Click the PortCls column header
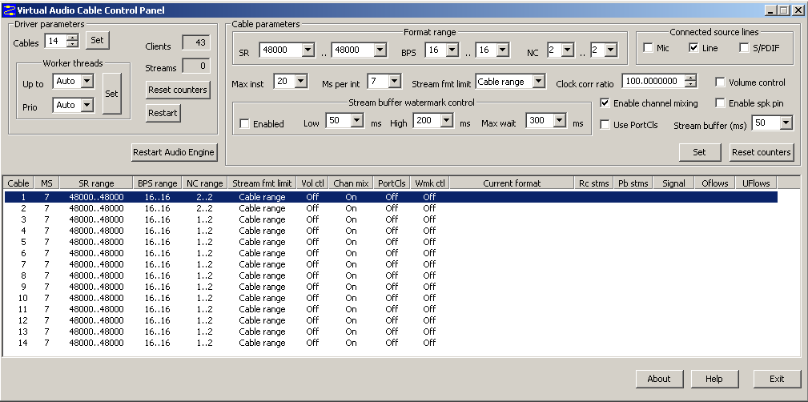Screen dimensions: 808x402 392,183
